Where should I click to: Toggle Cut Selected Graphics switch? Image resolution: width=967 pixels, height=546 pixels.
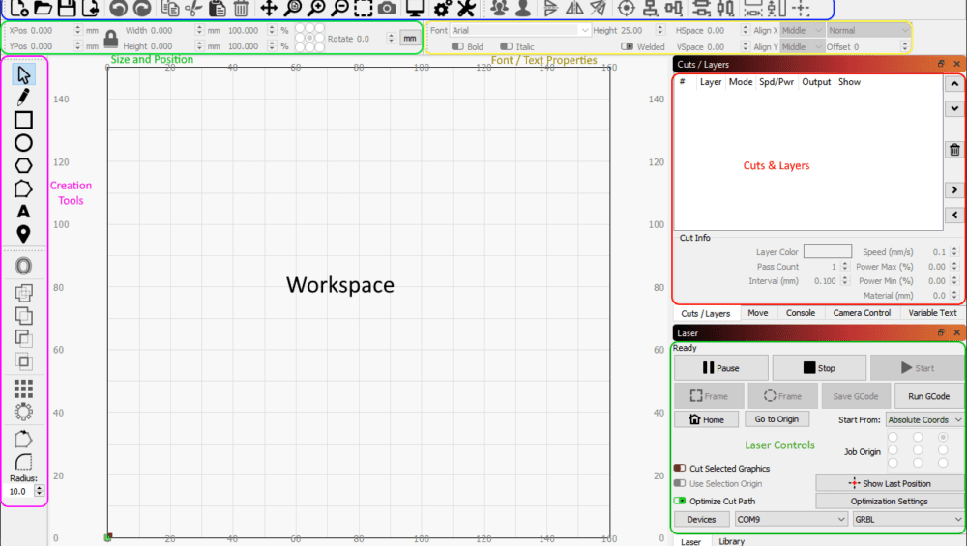coord(680,469)
